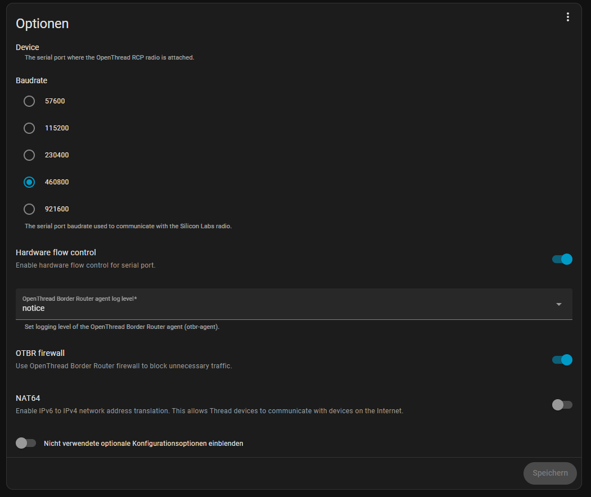
Task: Select the 57600 baudrate radio button
Action: pos(29,101)
